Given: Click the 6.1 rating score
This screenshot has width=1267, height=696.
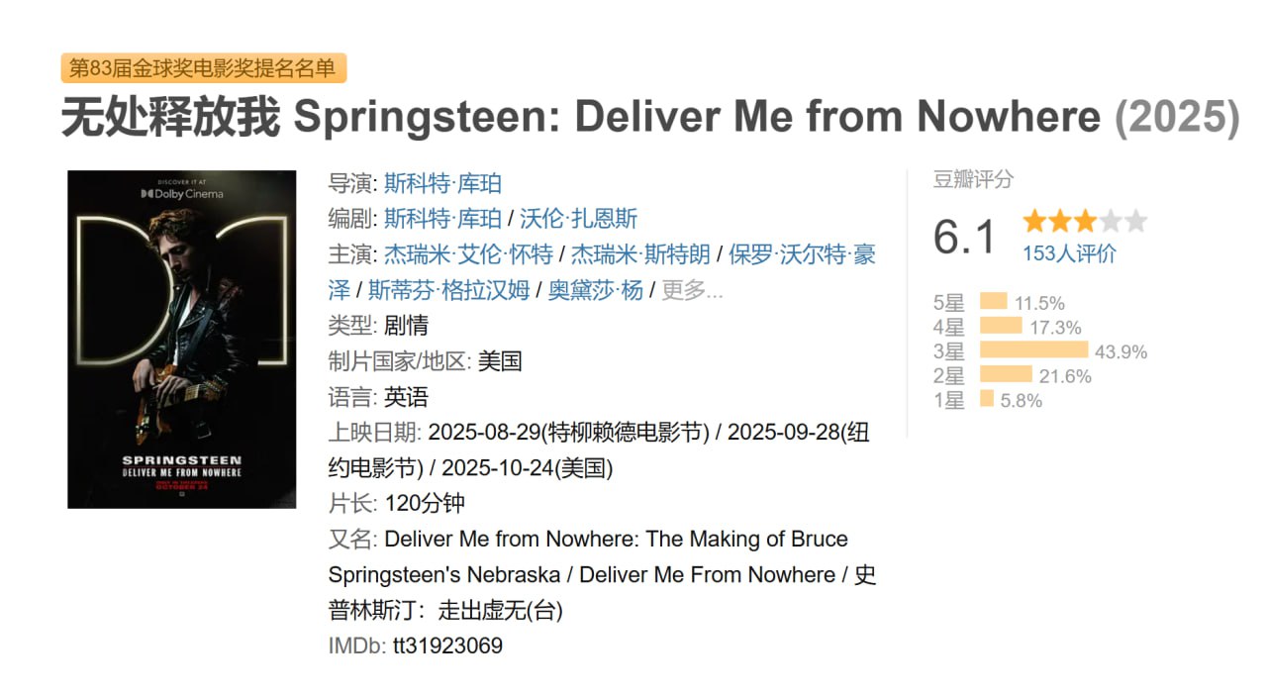Looking at the screenshot, I should click(964, 237).
